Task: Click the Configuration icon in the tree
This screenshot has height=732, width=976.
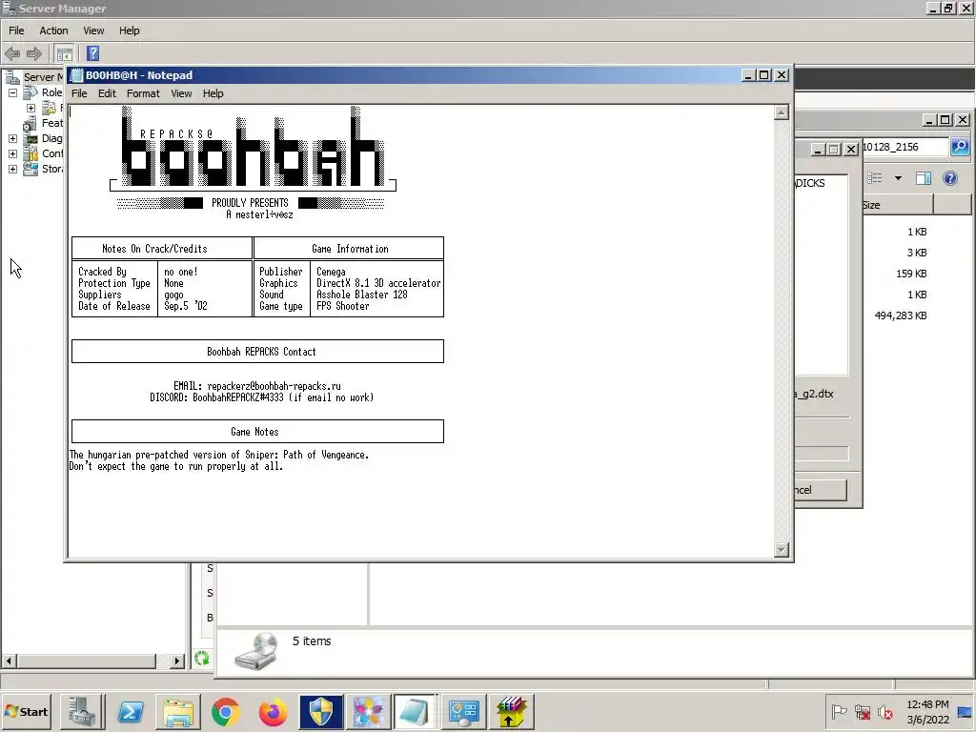Action: 30,153
